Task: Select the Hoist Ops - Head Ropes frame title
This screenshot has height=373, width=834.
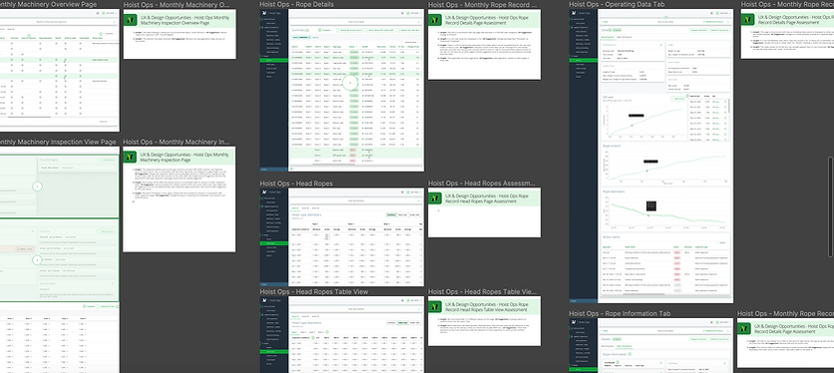Action: 296,184
